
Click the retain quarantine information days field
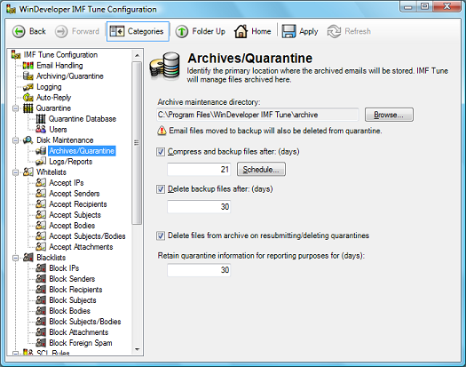(199, 270)
